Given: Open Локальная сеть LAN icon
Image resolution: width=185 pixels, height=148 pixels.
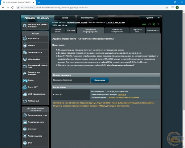Looking at the screenshot, I should 25,122.
